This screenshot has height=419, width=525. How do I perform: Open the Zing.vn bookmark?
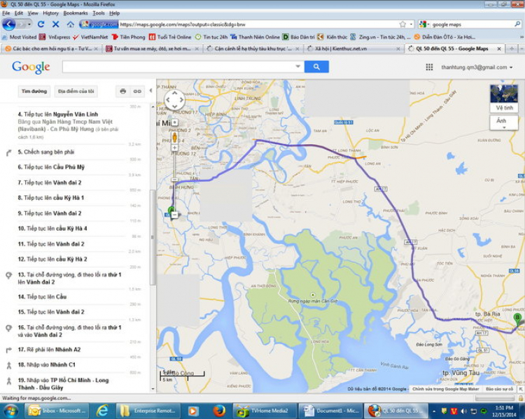380,37
